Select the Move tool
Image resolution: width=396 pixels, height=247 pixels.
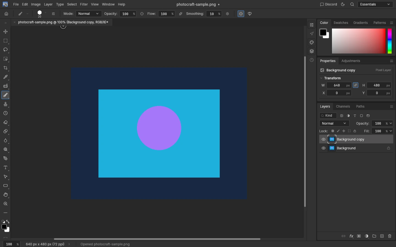coord(5,32)
